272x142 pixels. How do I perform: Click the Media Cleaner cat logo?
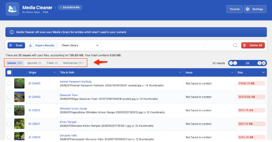13,9
